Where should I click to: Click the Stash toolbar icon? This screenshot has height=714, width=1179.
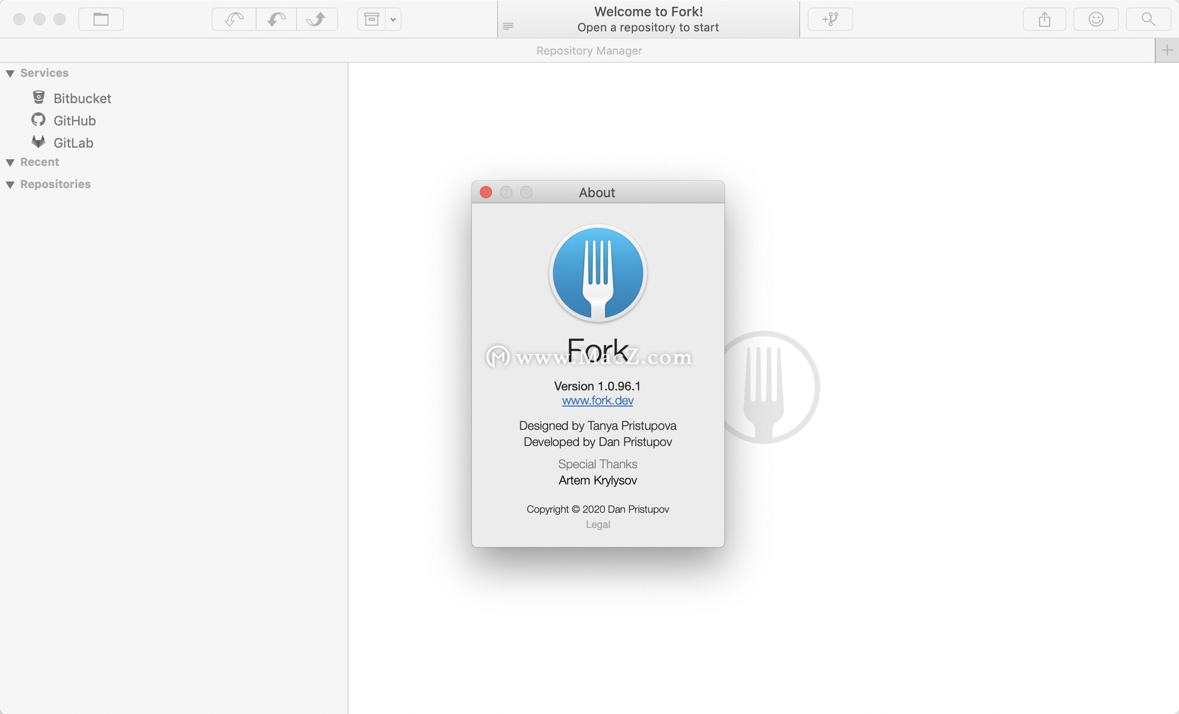(x=372, y=19)
